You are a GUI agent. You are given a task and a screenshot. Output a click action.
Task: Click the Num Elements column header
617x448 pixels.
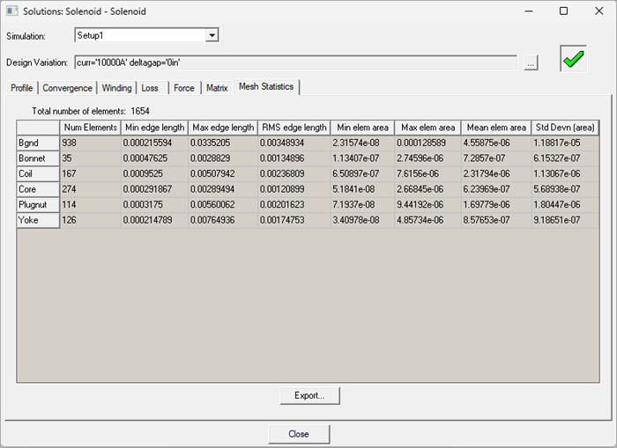[x=90, y=128]
